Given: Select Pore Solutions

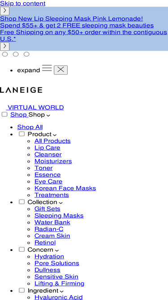Looking at the screenshot, I should point(57,263).
